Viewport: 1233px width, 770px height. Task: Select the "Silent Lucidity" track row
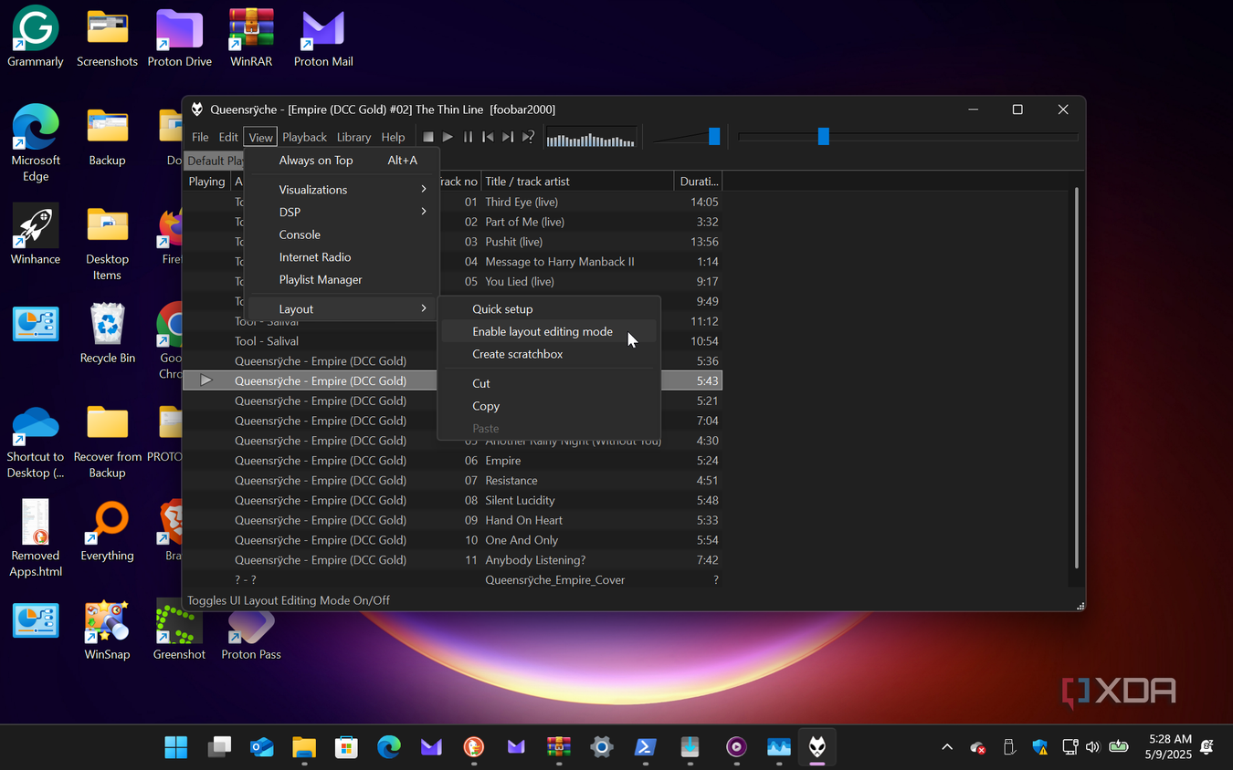(453, 501)
